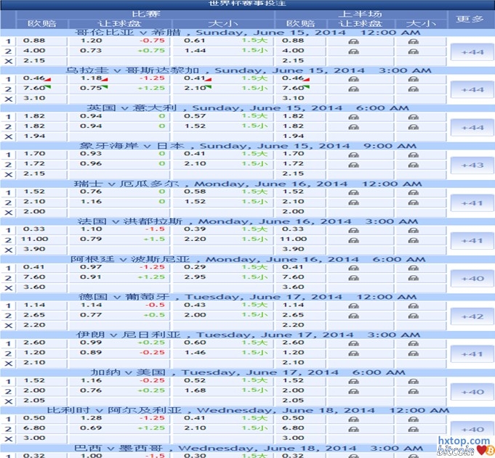
Task: Click Germany v Portugal first-half 让球盘 lock, row 1
Action: click(353, 305)
